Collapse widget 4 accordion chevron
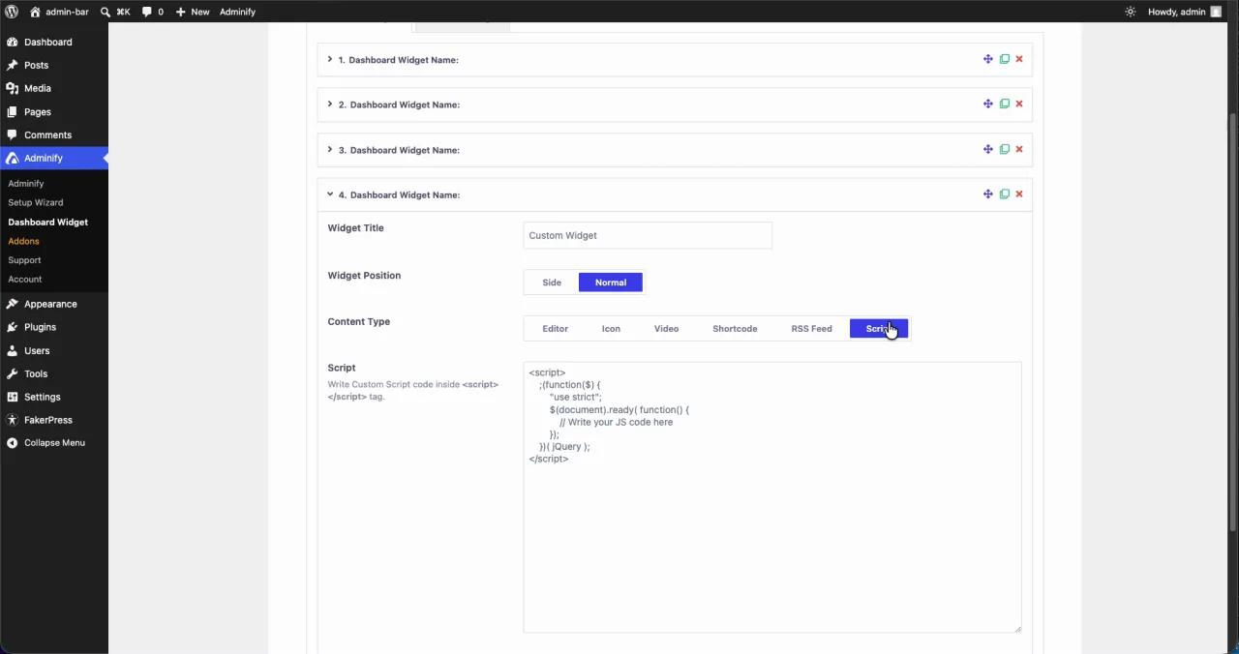 click(330, 194)
